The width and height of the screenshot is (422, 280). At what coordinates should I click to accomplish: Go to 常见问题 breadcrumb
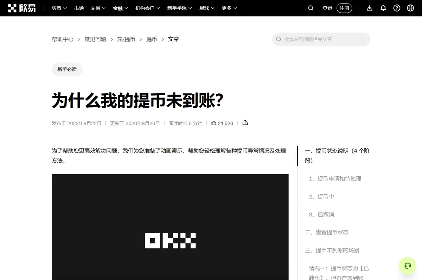[x=95, y=39]
